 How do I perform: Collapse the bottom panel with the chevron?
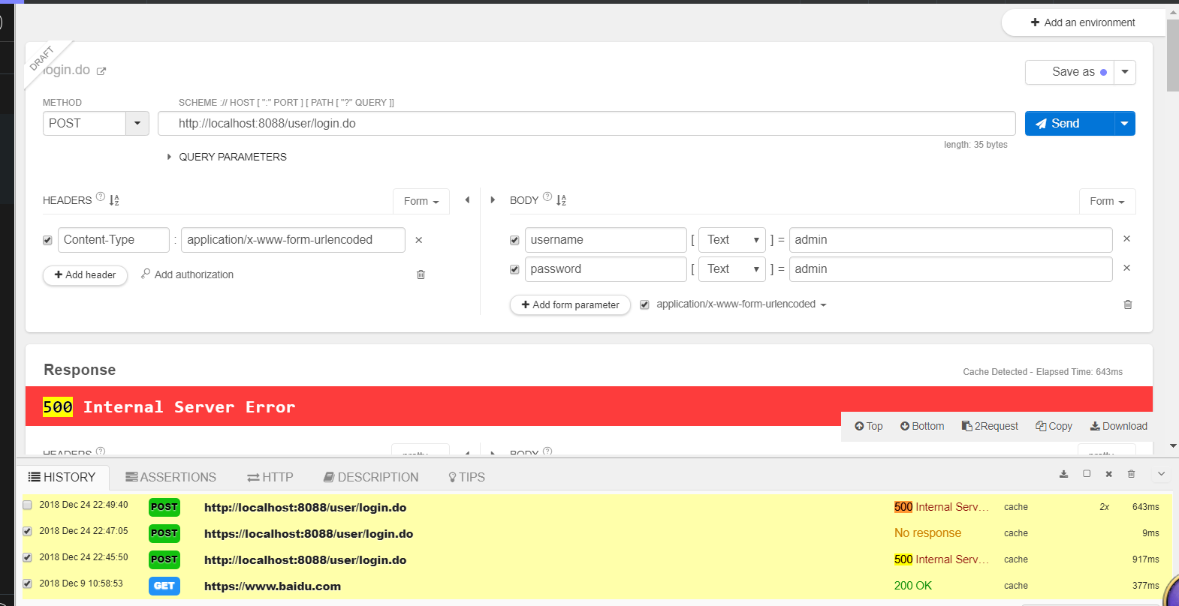click(1161, 474)
